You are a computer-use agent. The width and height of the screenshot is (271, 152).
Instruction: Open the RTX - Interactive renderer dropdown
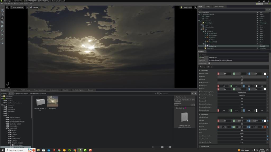[x=17, y=7]
